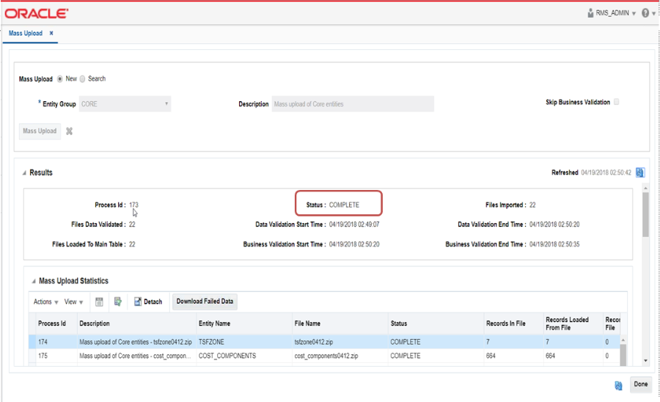Close the Mass Upload tab
The height and width of the screenshot is (402, 660).
click(x=51, y=33)
